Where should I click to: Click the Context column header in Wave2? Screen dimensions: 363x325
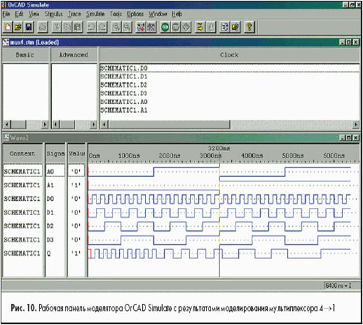(23, 153)
